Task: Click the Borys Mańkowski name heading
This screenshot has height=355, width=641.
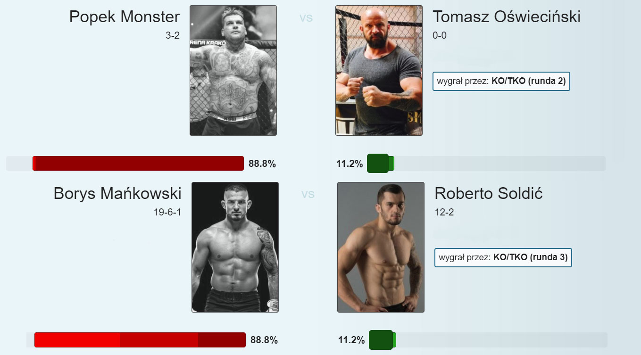Action: click(117, 194)
